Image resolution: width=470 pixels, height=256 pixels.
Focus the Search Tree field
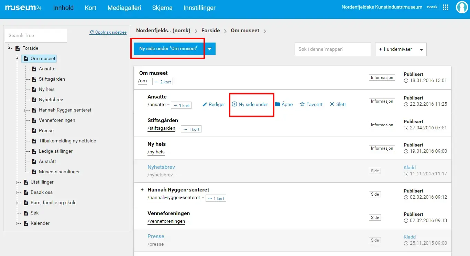36,35
